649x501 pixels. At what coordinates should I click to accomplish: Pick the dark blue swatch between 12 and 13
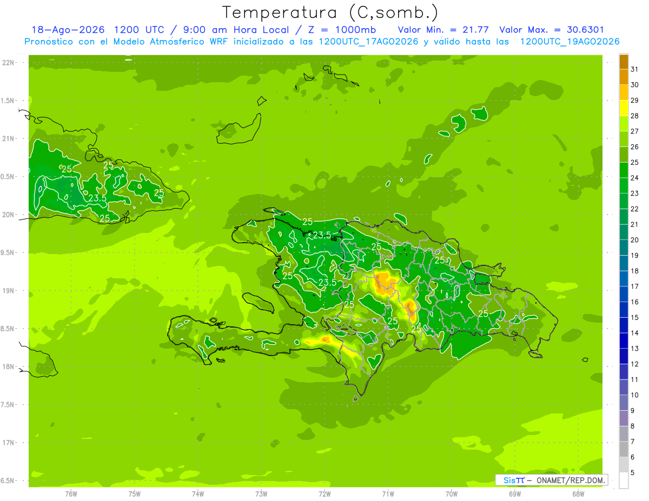[624, 356]
